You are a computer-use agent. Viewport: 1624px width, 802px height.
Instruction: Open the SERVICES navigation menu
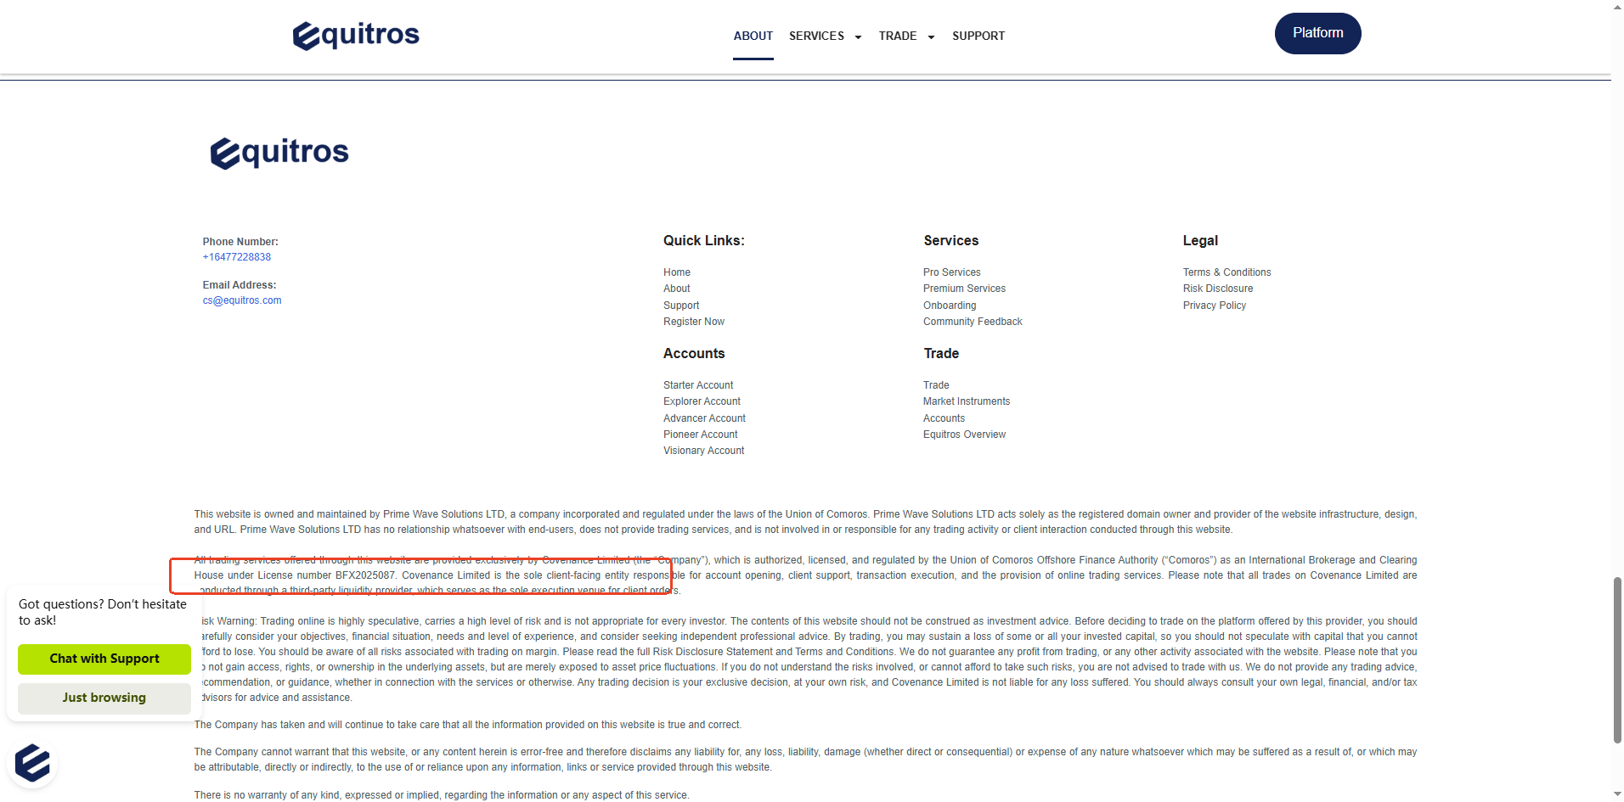816,36
